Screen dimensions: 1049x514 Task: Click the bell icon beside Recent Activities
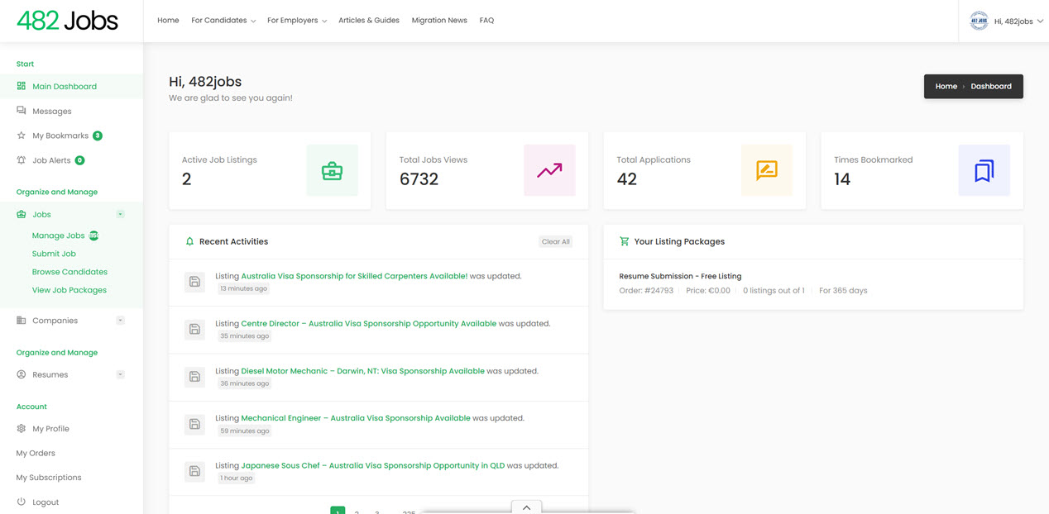pos(189,242)
